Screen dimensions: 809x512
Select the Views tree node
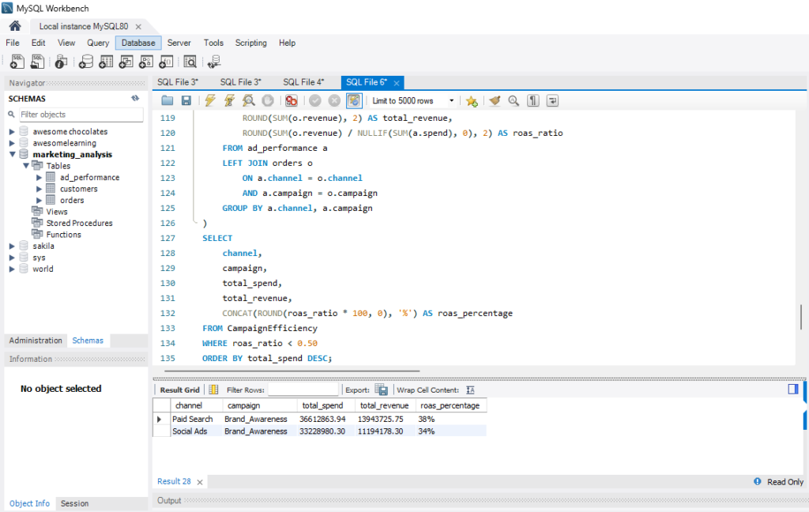57,212
